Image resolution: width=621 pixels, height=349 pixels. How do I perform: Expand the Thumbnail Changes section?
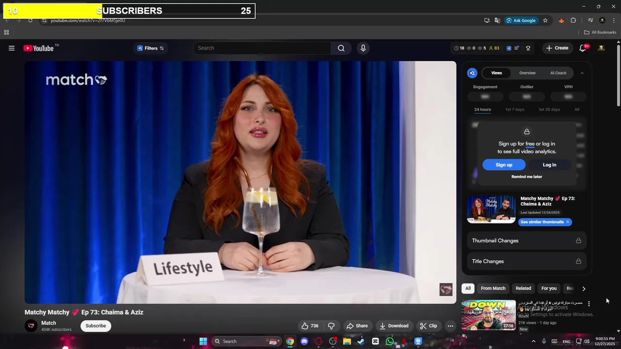(x=526, y=241)
